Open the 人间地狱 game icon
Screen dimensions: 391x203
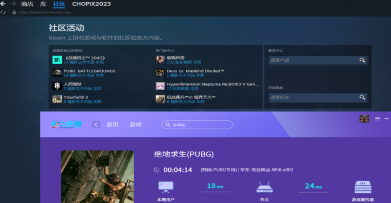57,86
